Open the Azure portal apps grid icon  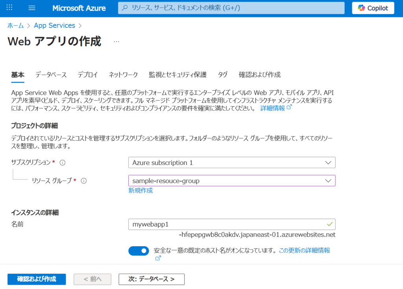point(9,7)
